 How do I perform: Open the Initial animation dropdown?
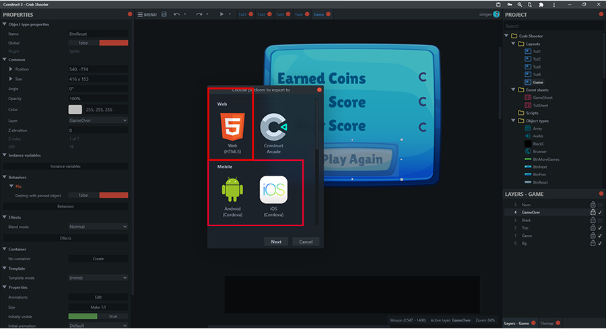point(98,326)
